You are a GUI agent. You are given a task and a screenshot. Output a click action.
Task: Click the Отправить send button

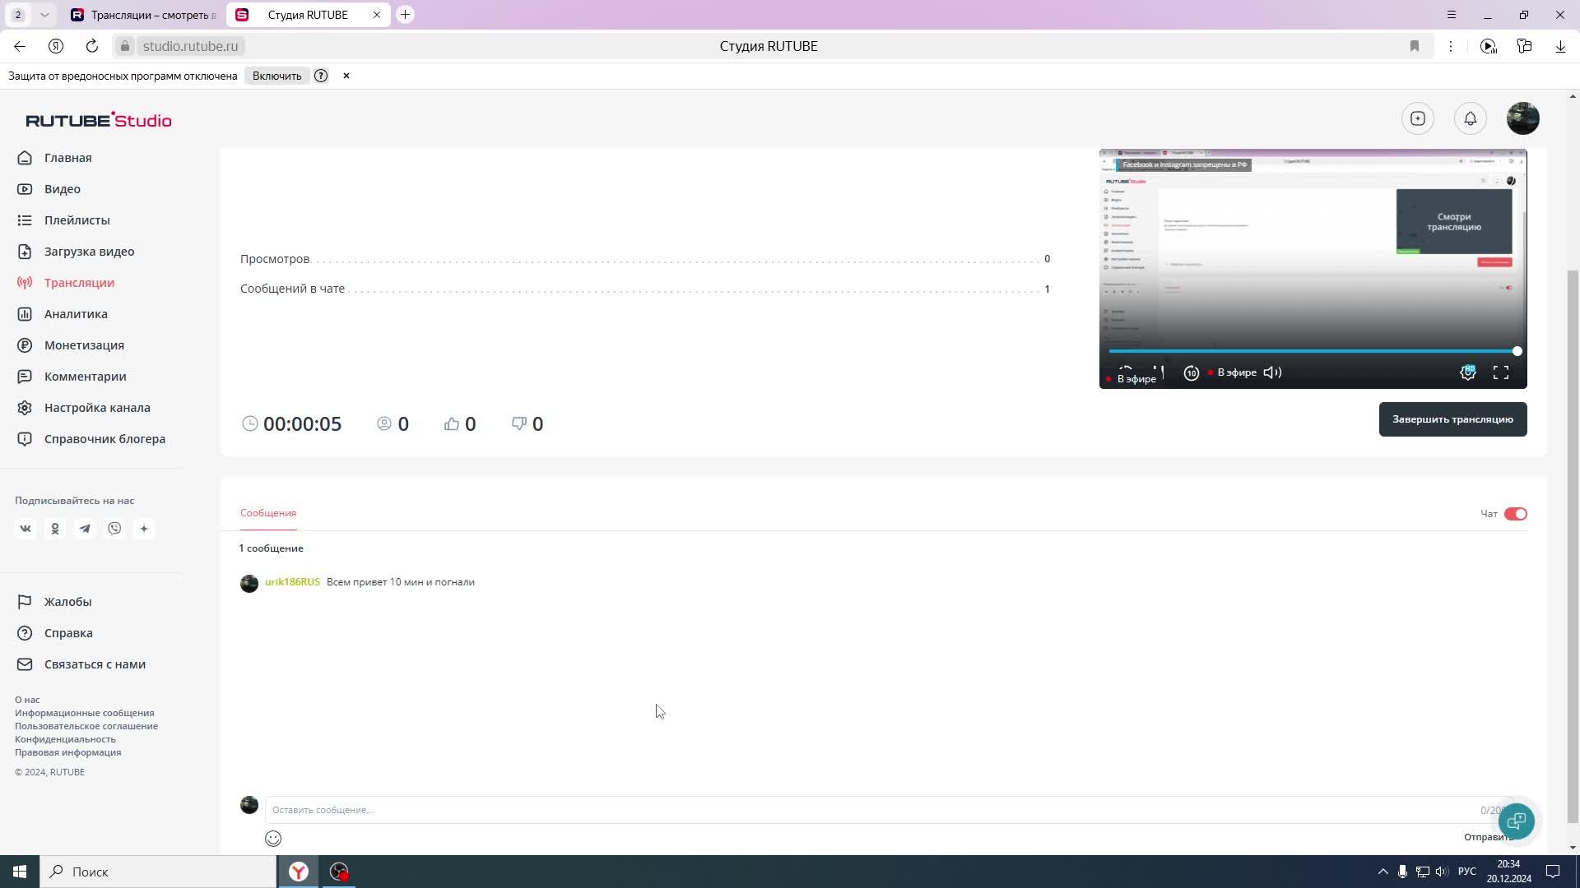coord(1487,837)
